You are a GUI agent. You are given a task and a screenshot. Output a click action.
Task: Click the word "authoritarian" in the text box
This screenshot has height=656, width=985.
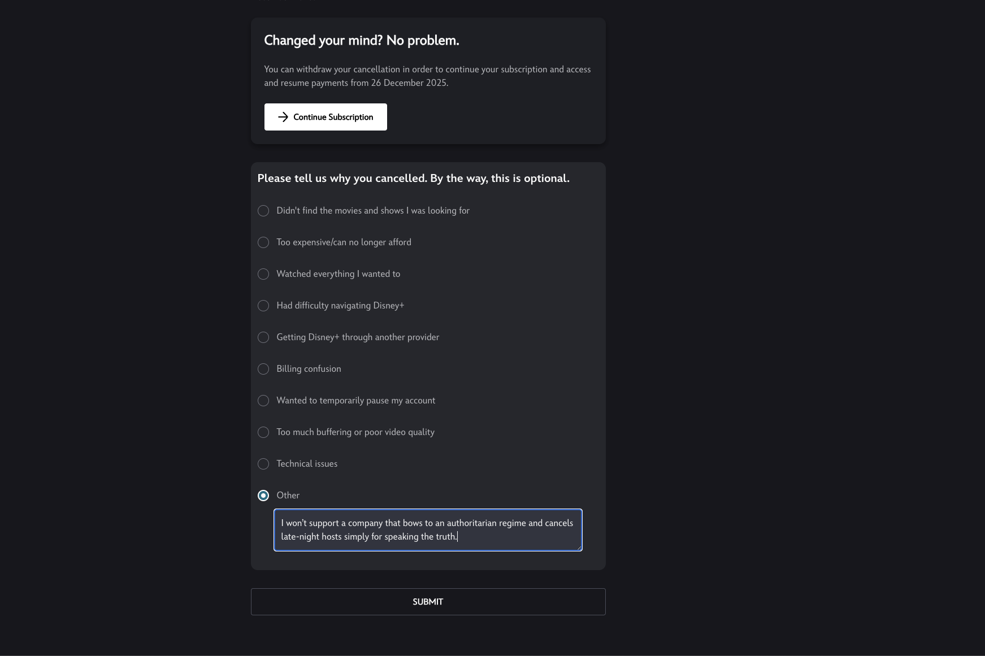[471, 523]
